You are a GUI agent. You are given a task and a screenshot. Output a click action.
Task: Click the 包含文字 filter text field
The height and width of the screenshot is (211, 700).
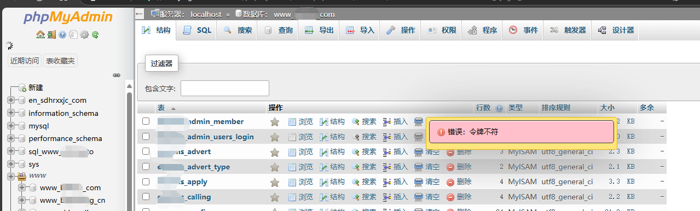[225, 88]
